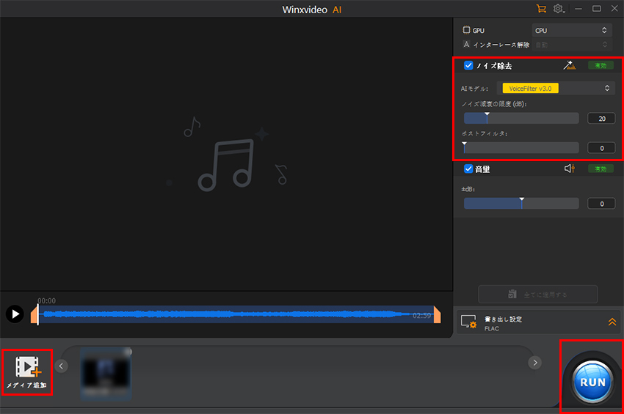Click the right trim handle on waveform
Screen dimensions: 624x414
pyautogui.click(x=437, y=315)
